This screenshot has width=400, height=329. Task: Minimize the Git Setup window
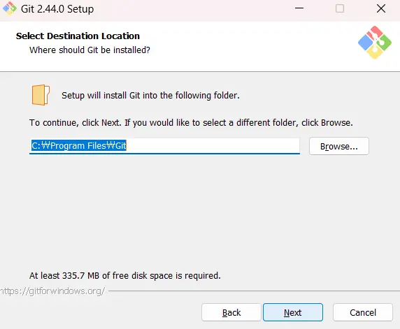pyautogui.click(x=299, y=8)
